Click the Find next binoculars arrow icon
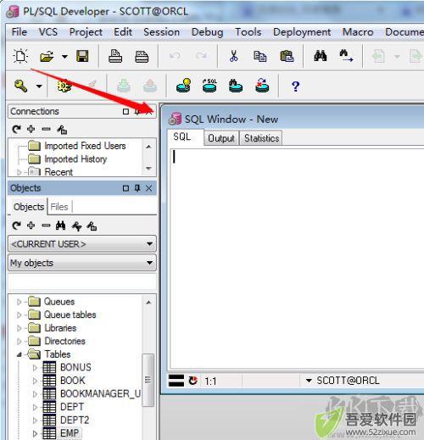The height and width of the screenshot is (440, 424). point(346,56)
